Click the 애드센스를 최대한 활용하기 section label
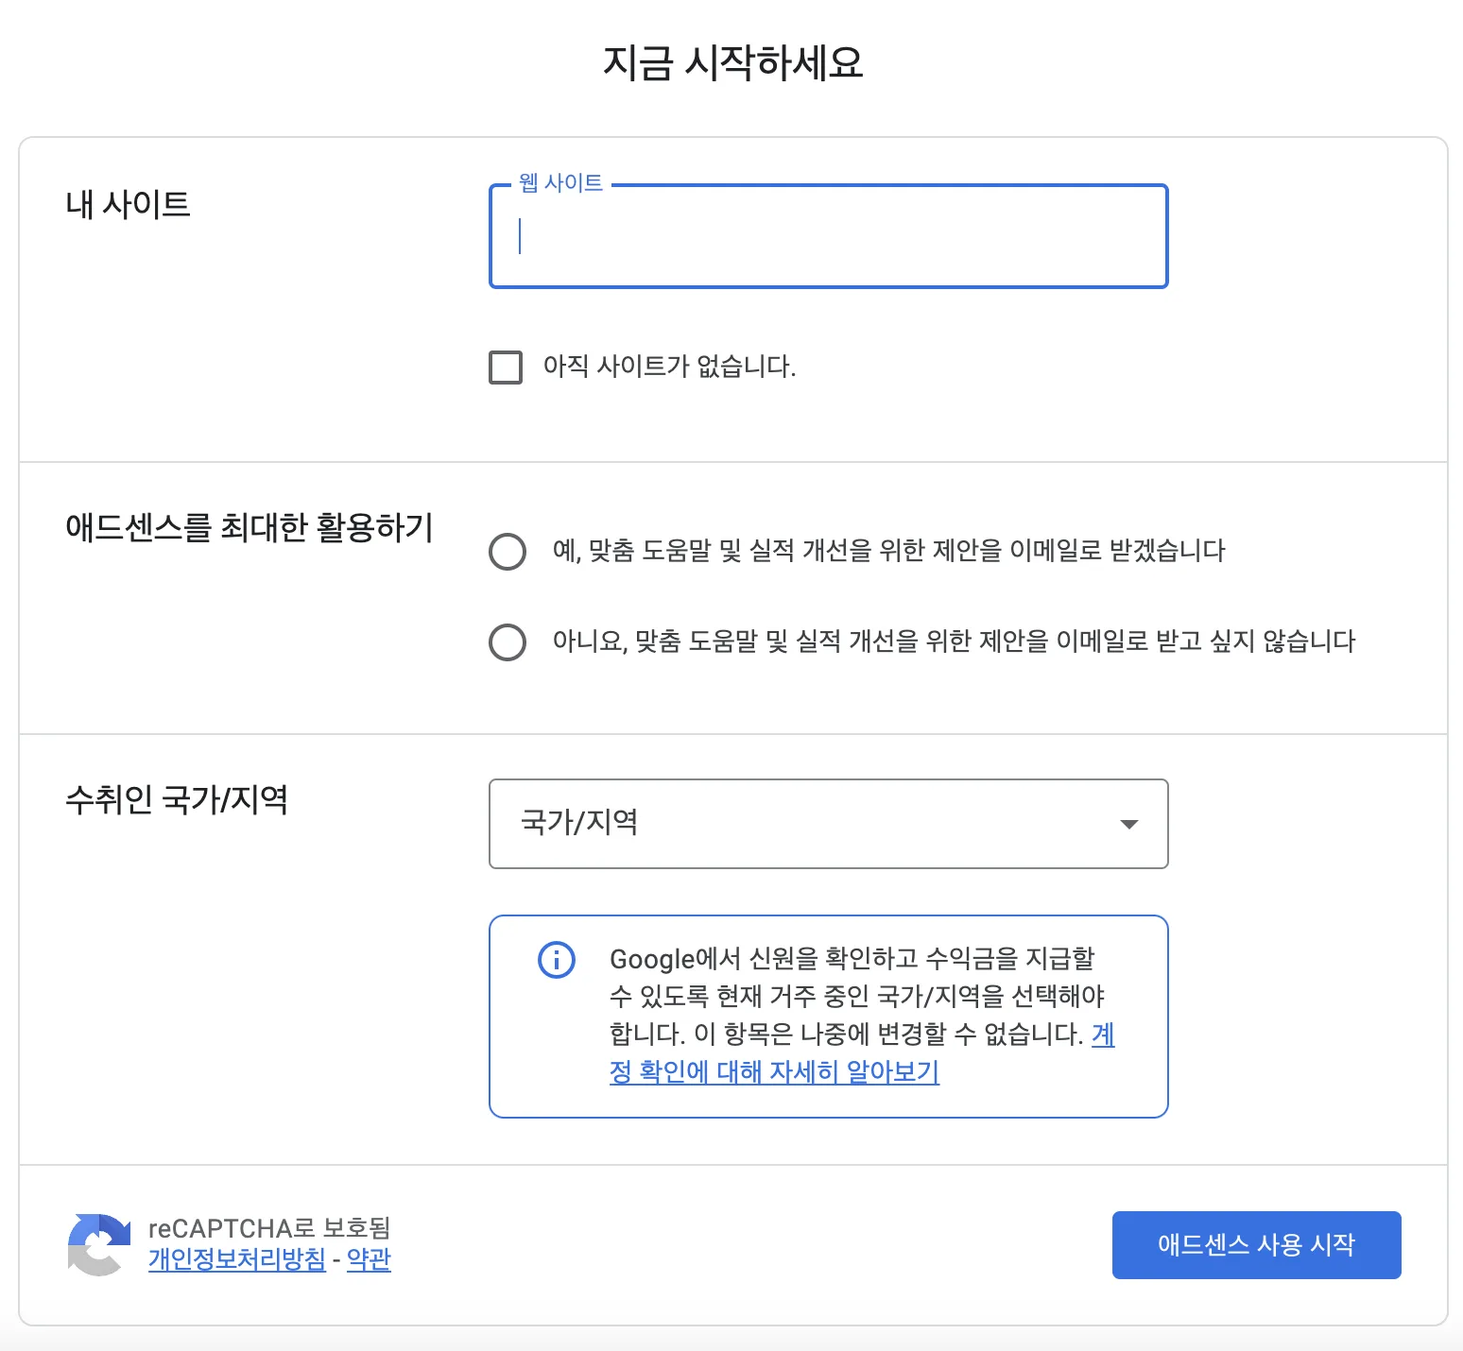This screenshot has height=1351, width=1463. coord(249,527)
